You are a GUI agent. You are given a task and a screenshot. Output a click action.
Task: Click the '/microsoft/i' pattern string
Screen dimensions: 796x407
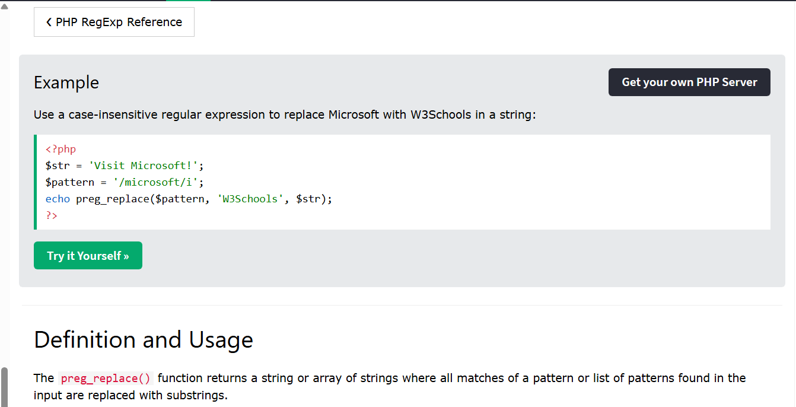tap(156, 182)
